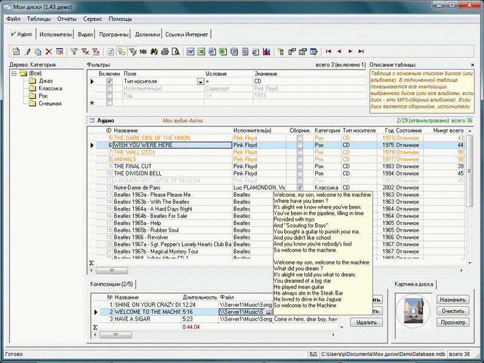Click the colored bar chart icon

click(x=266, y=51)
